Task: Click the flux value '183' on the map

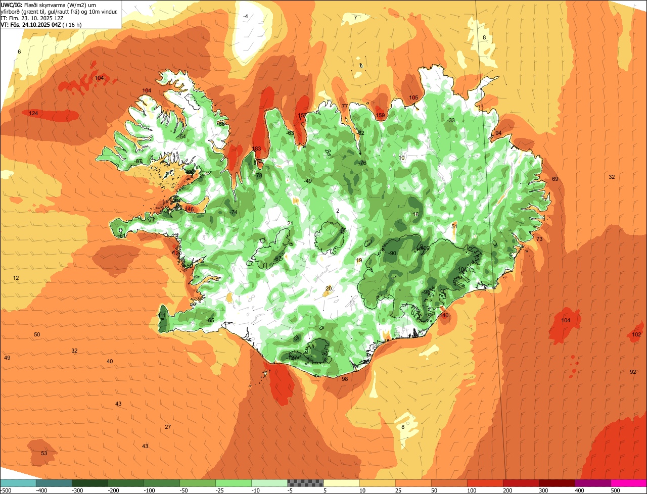Action: (x=257, y=149)
